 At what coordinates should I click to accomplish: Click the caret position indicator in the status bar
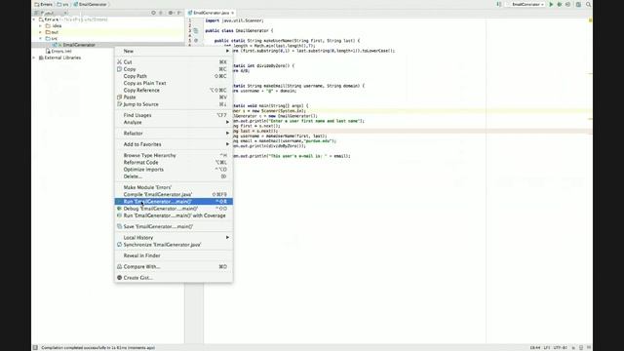[535, 347]
